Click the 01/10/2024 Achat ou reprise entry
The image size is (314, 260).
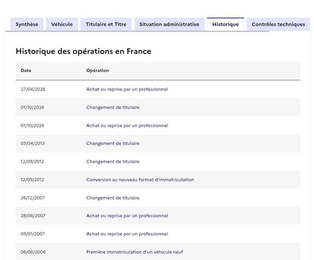158,125
